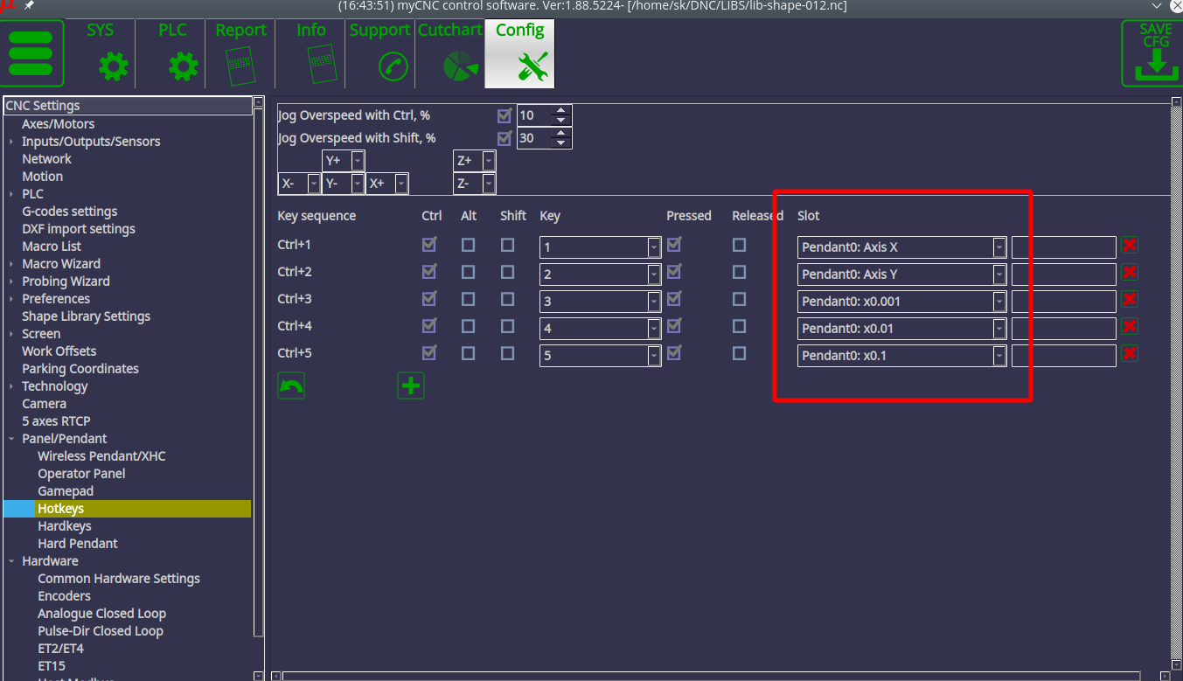Viewport: 1183px width, 681px height.
Task: Open Axes/Motors settings page
Action: coord(58,124)
